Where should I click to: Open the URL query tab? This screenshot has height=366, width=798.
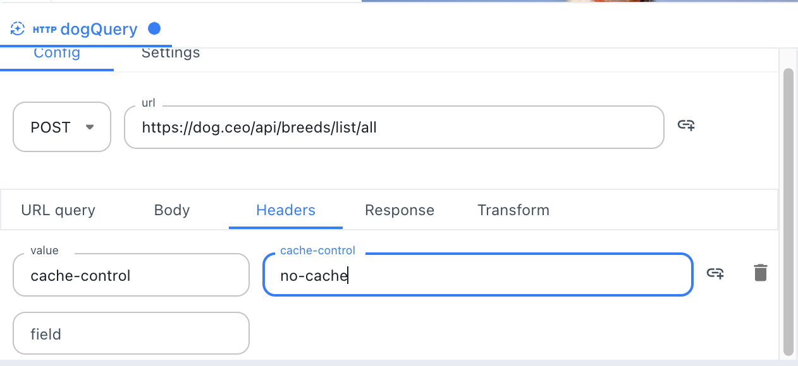[58, 210]
